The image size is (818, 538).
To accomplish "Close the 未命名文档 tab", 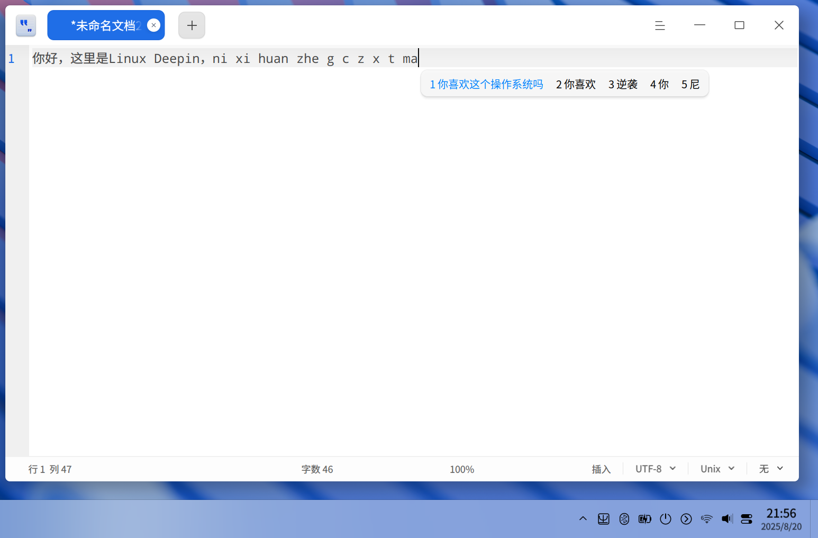I will click(153, 25).
